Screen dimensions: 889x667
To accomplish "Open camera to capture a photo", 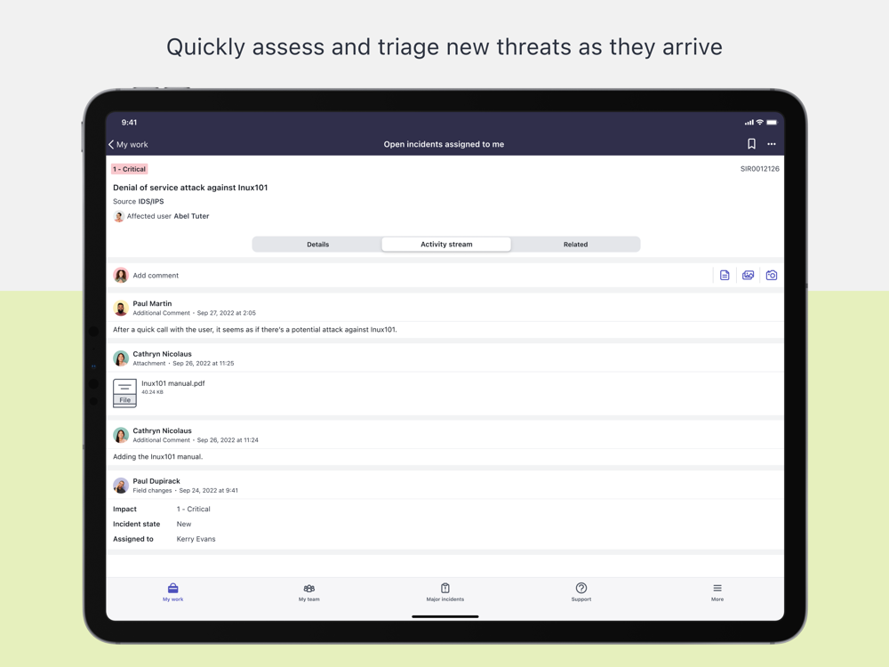I will click(772, 276).
